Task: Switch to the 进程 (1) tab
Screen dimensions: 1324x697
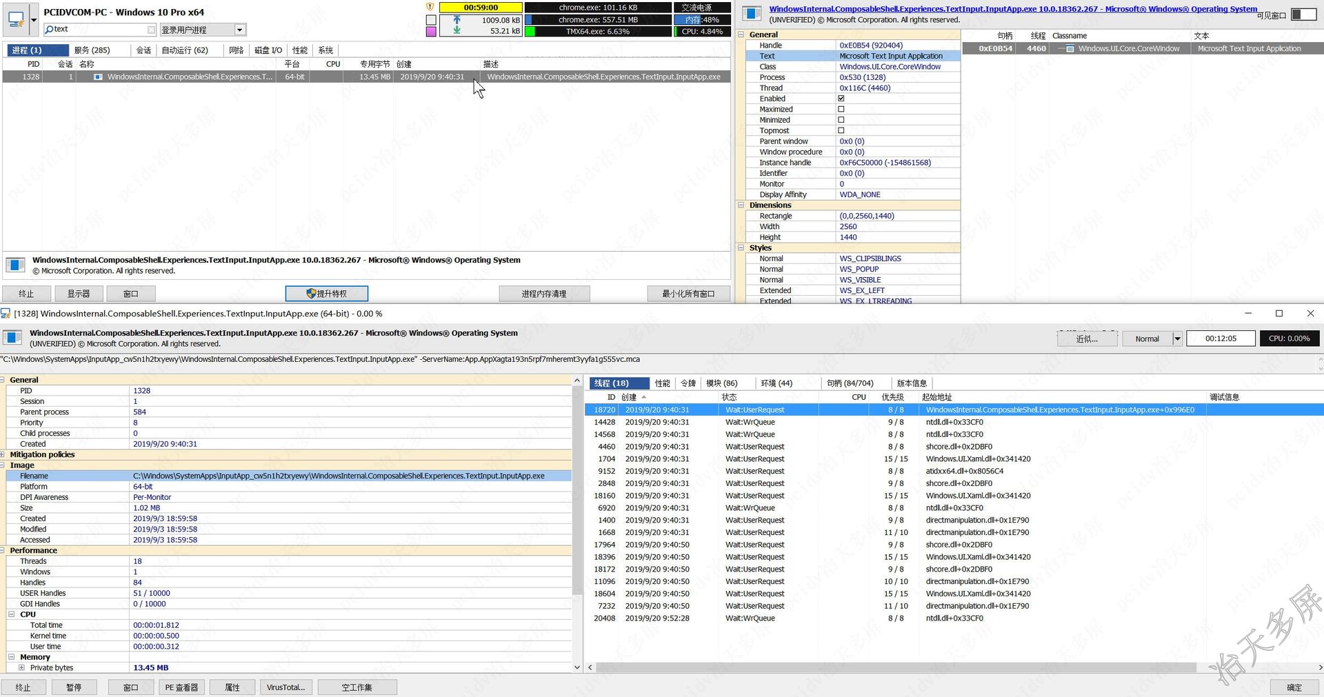Action: coord(38,50)
